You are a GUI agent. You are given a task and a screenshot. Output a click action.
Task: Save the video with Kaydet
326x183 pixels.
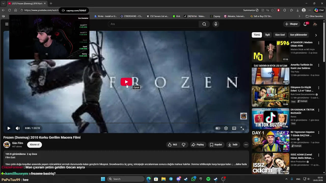tap(216, 145)
